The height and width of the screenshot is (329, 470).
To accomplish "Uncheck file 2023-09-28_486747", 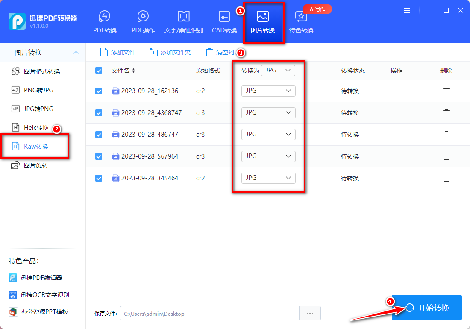I will pos(99,135).
